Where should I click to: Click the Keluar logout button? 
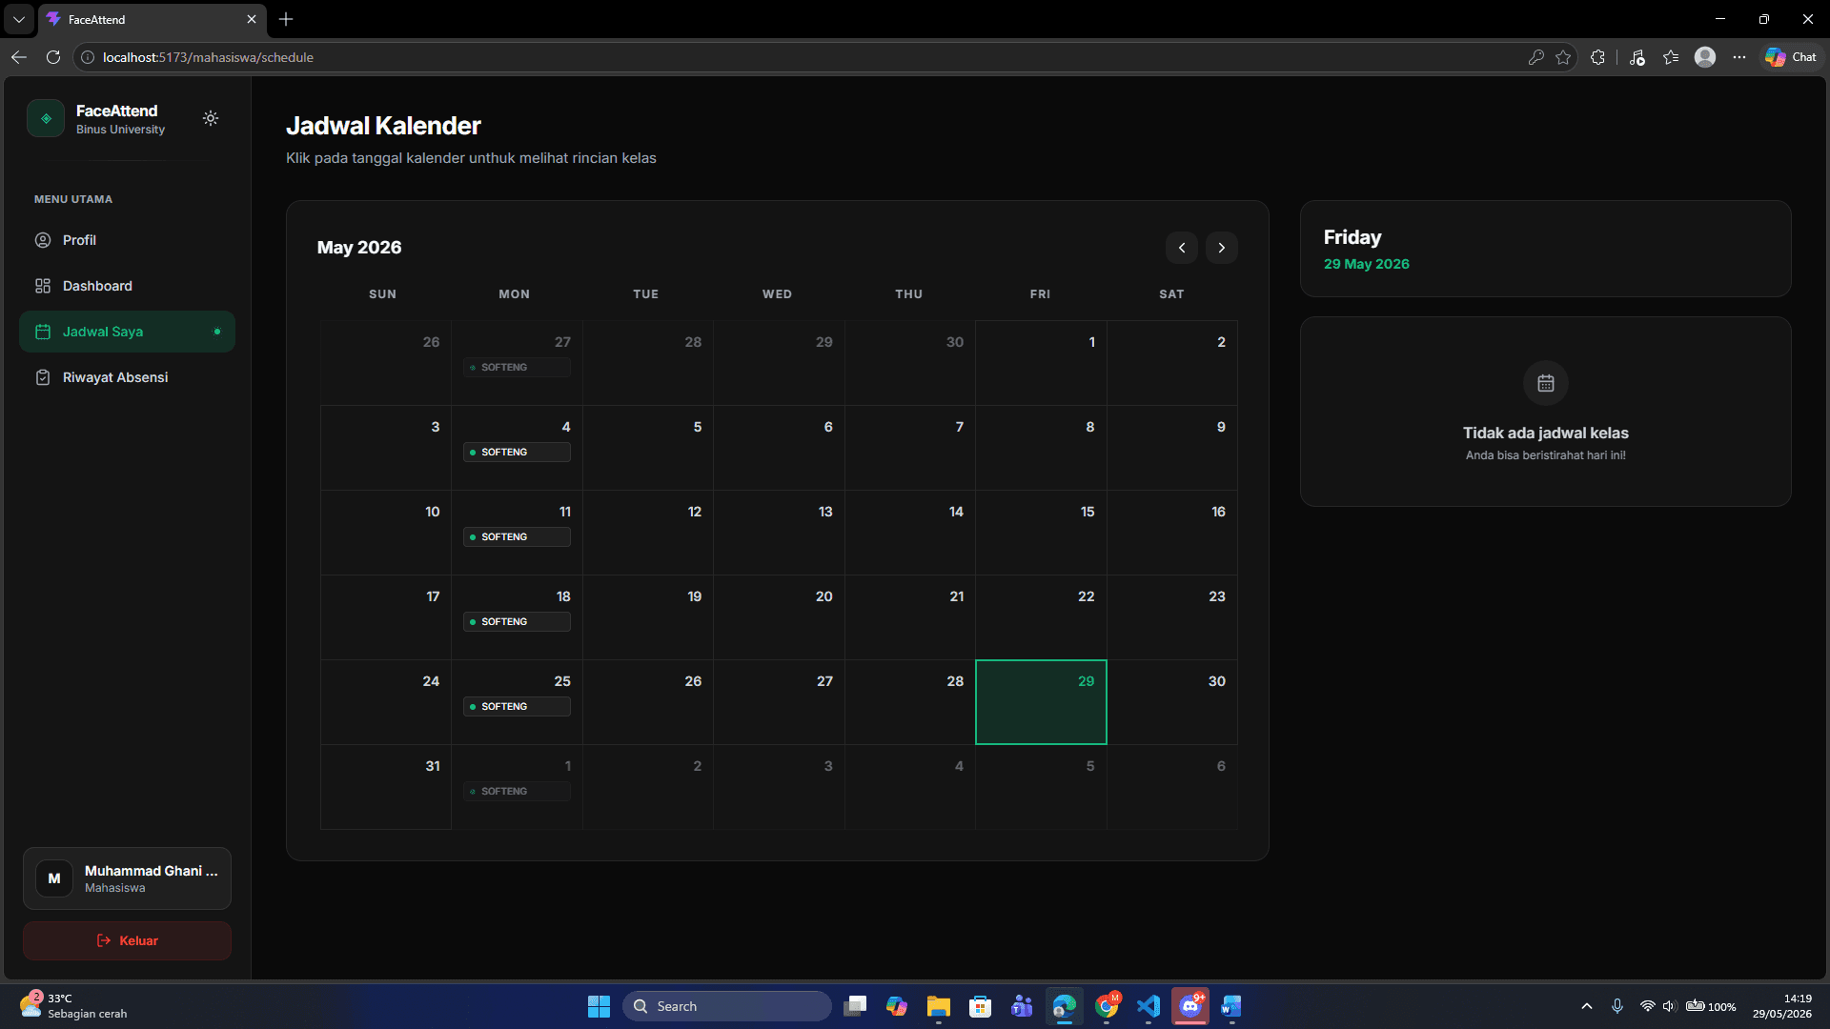click(127, 940)
